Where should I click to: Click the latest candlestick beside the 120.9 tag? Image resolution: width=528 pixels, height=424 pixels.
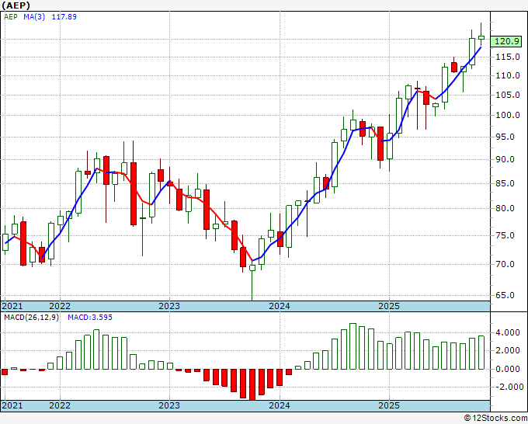click(x=481, y=37)
